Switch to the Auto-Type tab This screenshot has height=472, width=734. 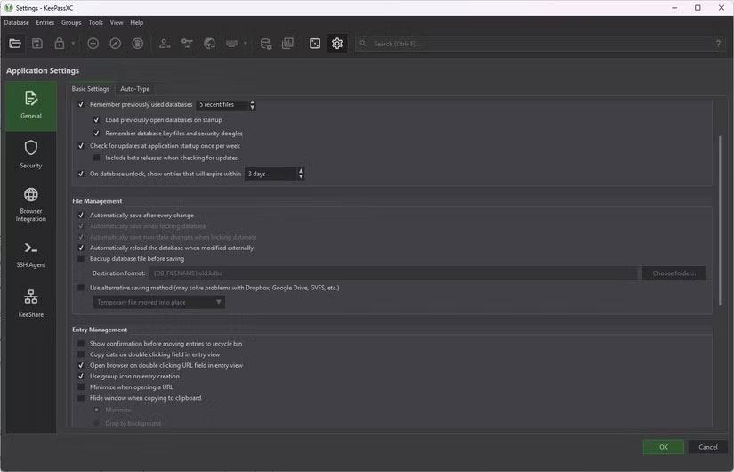(135, 89)
